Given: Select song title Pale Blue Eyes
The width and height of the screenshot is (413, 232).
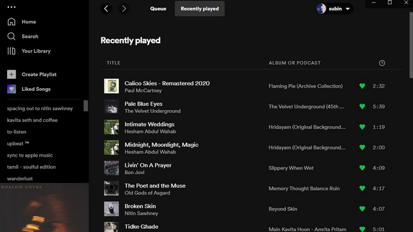Looking at the screenshot, I should click(x=143, y=104).
